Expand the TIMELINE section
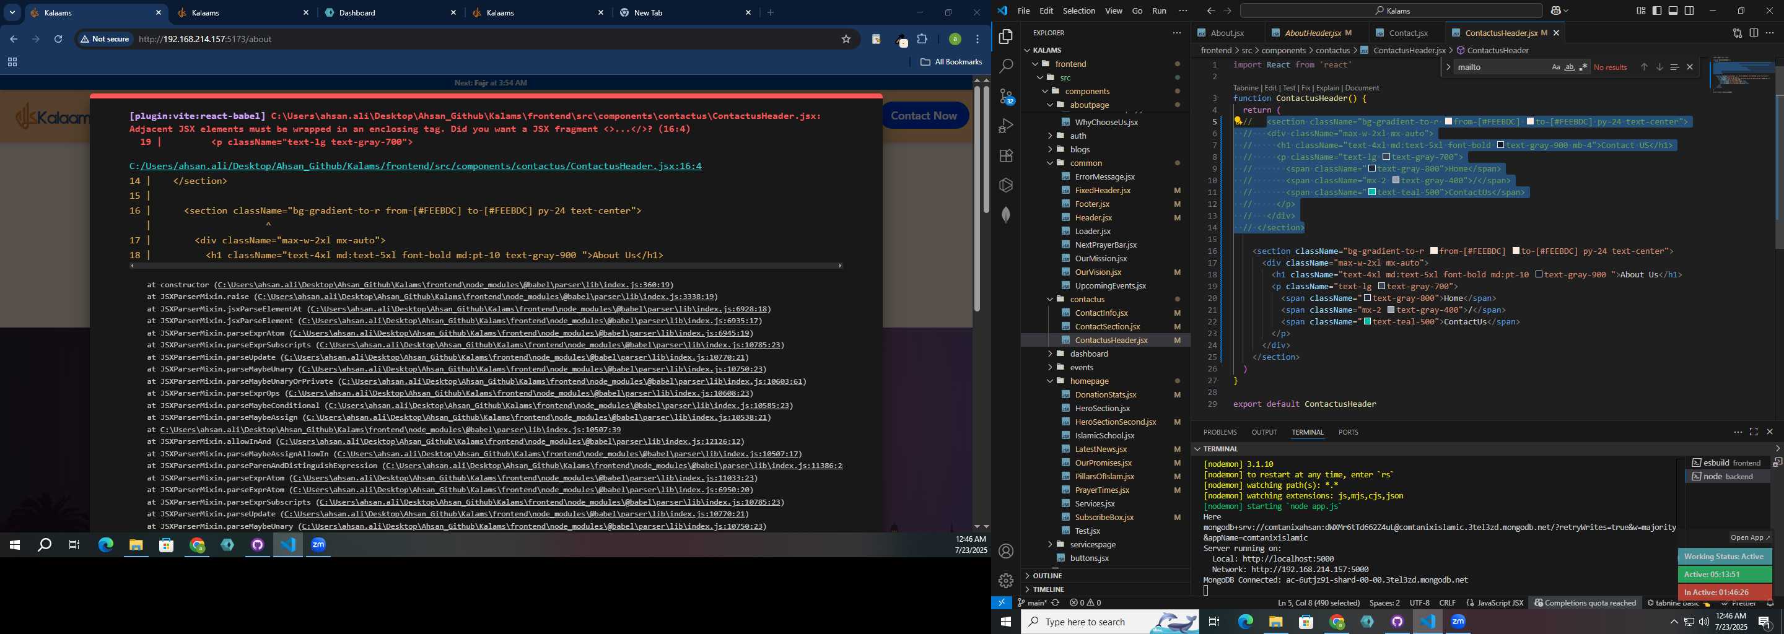Image resolution: width=1784 pixels, height=634 pixels. click(1049, 589)
